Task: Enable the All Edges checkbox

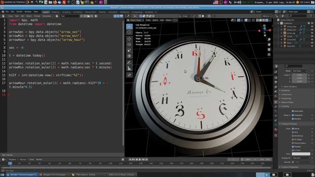Action: click(293, 140)
